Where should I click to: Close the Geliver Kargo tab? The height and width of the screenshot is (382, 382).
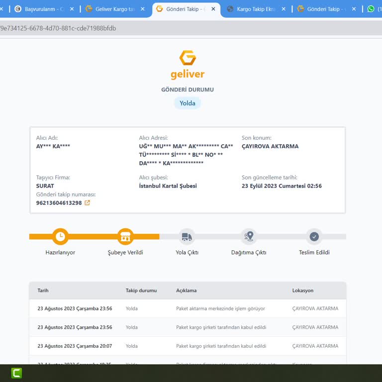(x=143, y=9)
